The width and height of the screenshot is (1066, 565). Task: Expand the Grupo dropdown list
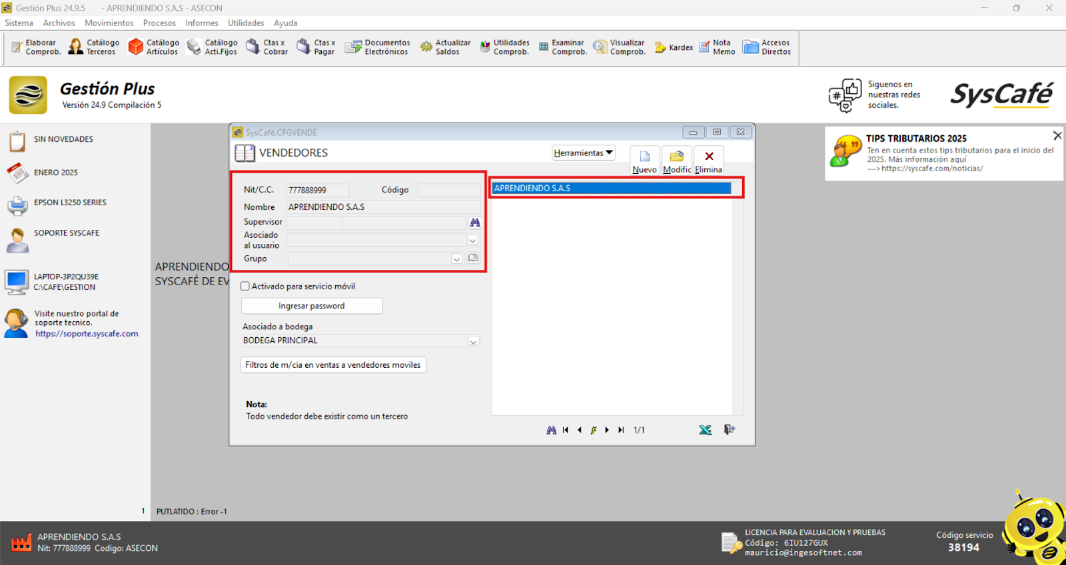(x=456, y=259)
